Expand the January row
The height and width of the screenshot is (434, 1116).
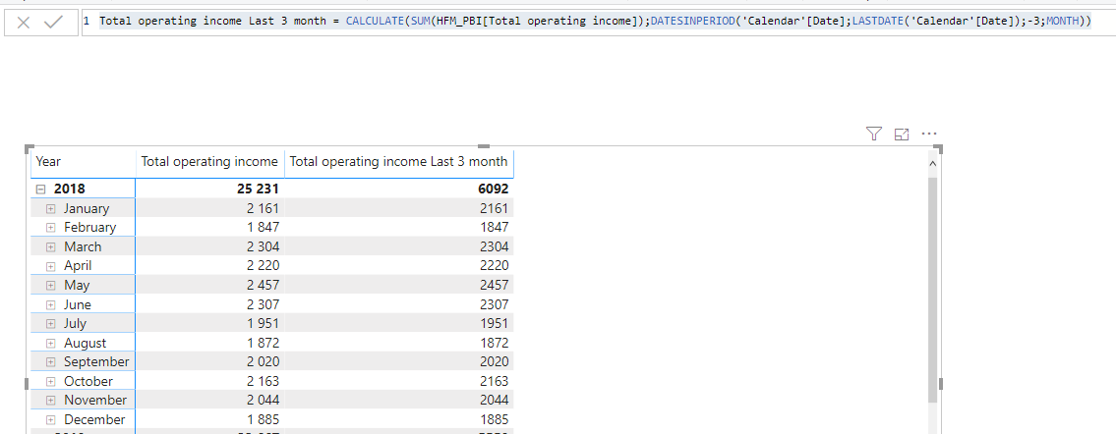pyautogui.click(x=50, y=209)
